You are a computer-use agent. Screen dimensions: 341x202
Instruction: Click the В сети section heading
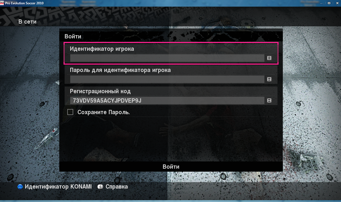tap(27, 22)
